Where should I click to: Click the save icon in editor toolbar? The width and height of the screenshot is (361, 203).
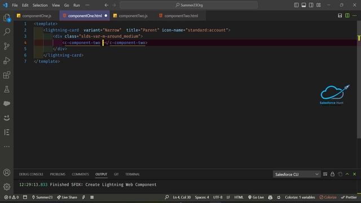340,16
